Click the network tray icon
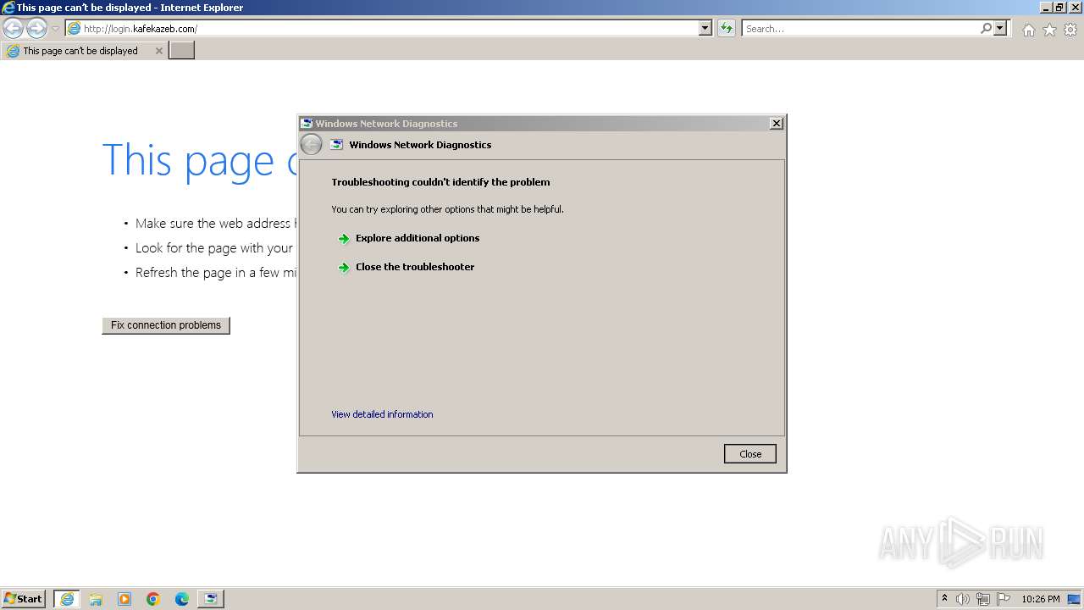The image size is (1084, 610). (983, 599)
